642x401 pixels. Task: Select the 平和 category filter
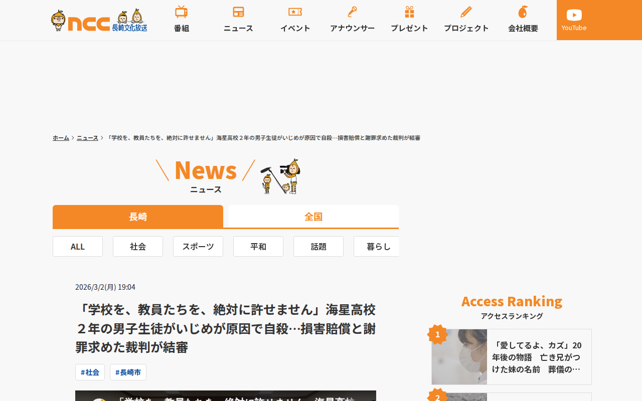(x=258, y=247)
